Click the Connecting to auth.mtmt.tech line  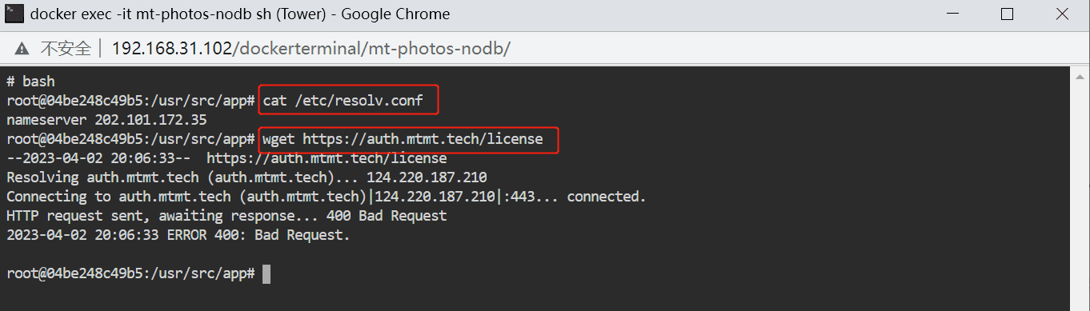pyautogui.click(x=326, y=197)
